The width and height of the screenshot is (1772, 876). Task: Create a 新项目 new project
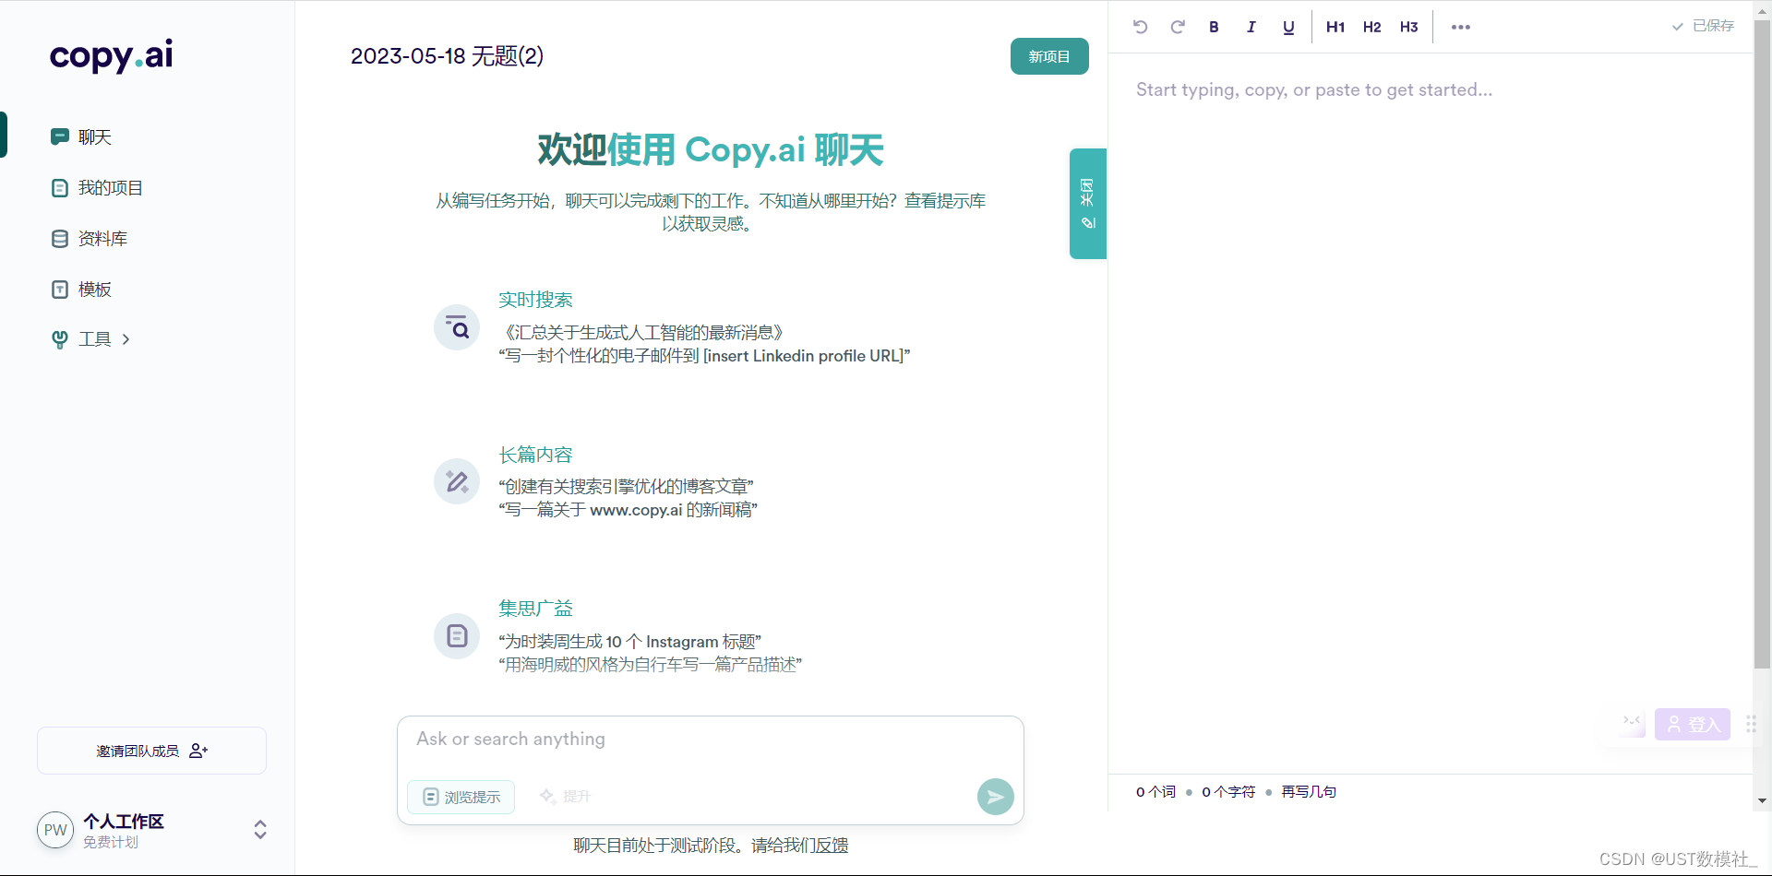[1049, 56]
